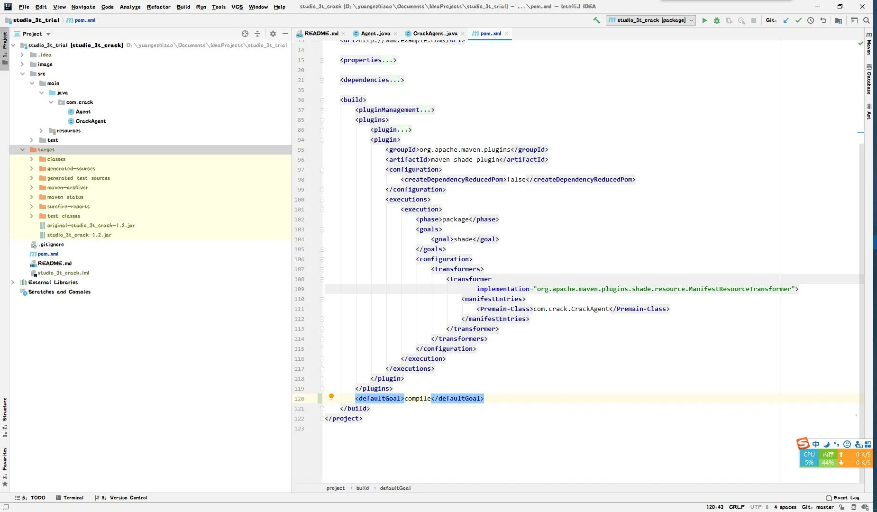Collapse the target folder
The width and height of the screenshot is (877, 512).
coord(22,150)
